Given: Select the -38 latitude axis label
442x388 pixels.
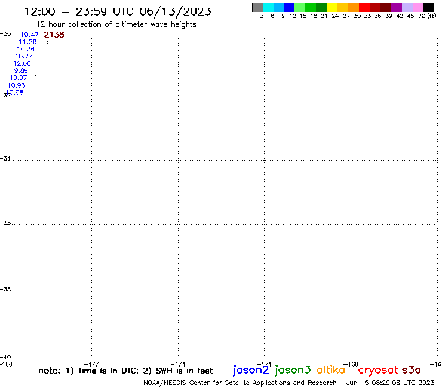Looking at the screenshot, I should click(5, 289).
